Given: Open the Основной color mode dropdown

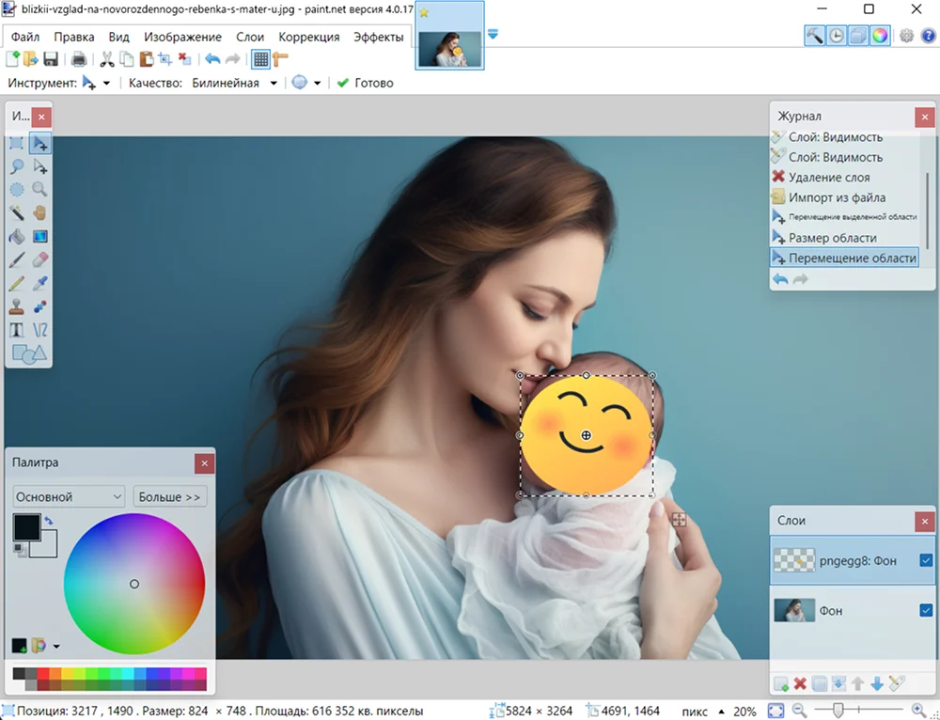Looking at the screenshot, I should coord(69,497).
